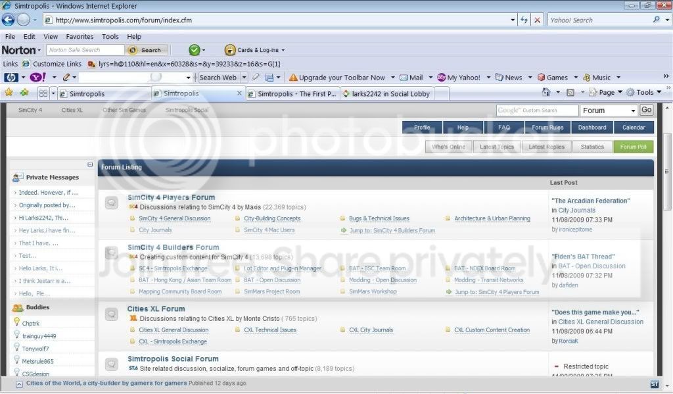Image resolution: width=673 pixels, height=394 pixels.
Task: Open Search Web dropdown arrow
Action: click(x=244, y=78)
